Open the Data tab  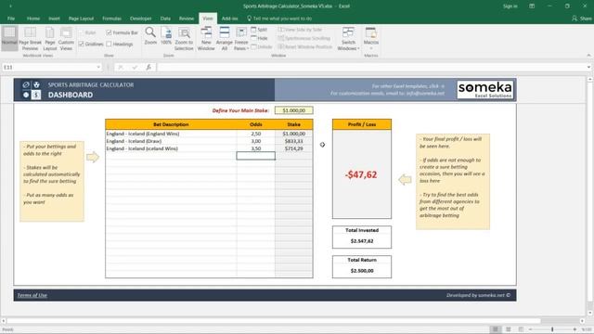(165, 19)
